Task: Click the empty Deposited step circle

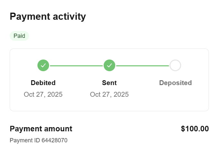Action: pos(175,65)
